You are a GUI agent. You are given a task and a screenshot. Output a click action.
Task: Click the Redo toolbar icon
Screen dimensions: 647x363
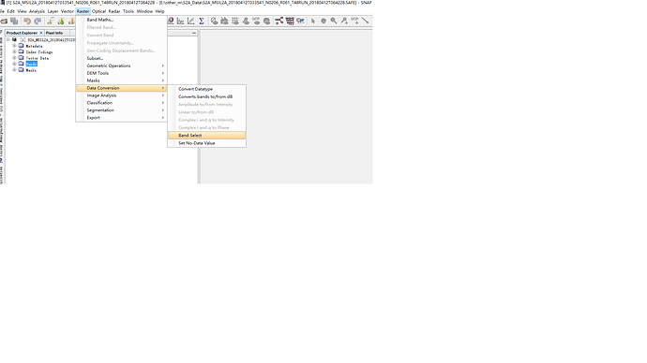(x=38, y=21)
